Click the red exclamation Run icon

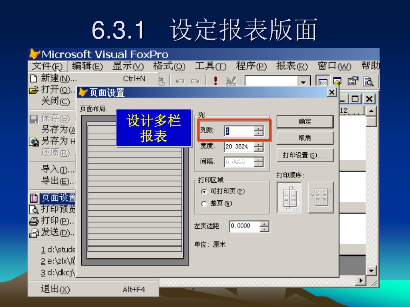(x=215, y=81)
